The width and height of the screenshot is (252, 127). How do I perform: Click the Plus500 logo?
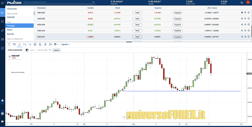14,2
